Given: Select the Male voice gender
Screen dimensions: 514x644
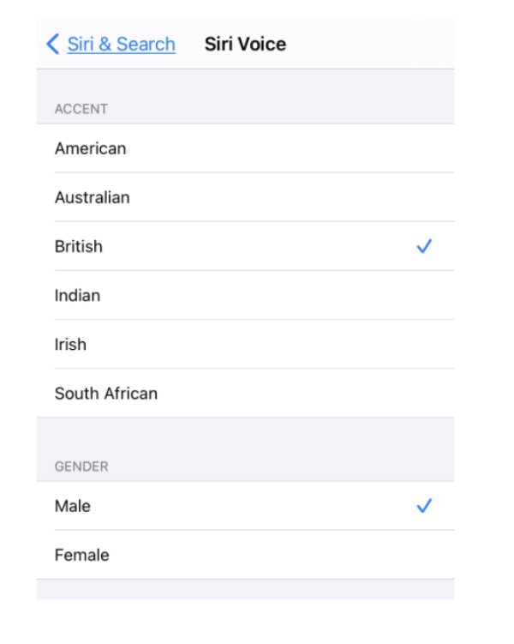Looking at the screenshot, I should coord(245,506).
